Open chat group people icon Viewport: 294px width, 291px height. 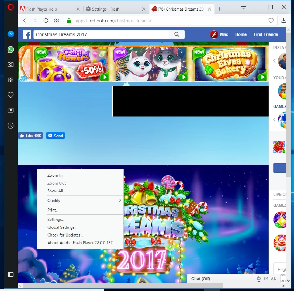coord(273,279)
